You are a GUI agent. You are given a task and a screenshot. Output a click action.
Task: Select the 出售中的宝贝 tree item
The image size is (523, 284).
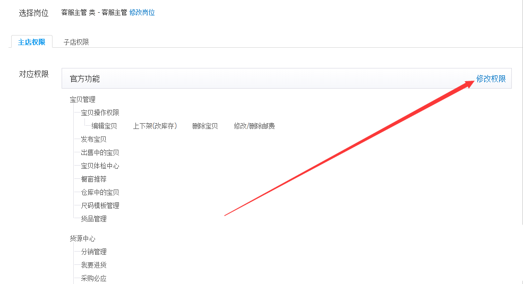[x=100, y=153]
